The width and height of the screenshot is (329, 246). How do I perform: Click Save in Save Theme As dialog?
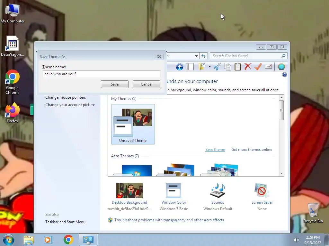(115, 84)
